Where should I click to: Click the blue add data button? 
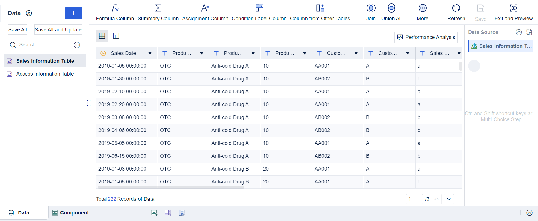coord(73,13)
